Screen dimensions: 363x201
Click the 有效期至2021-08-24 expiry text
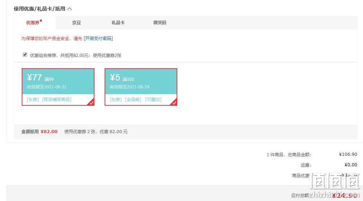click(x=130, y=87)
